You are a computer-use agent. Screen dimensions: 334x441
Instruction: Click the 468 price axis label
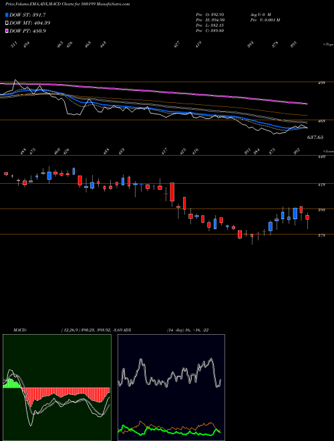(x=321, y=121)
